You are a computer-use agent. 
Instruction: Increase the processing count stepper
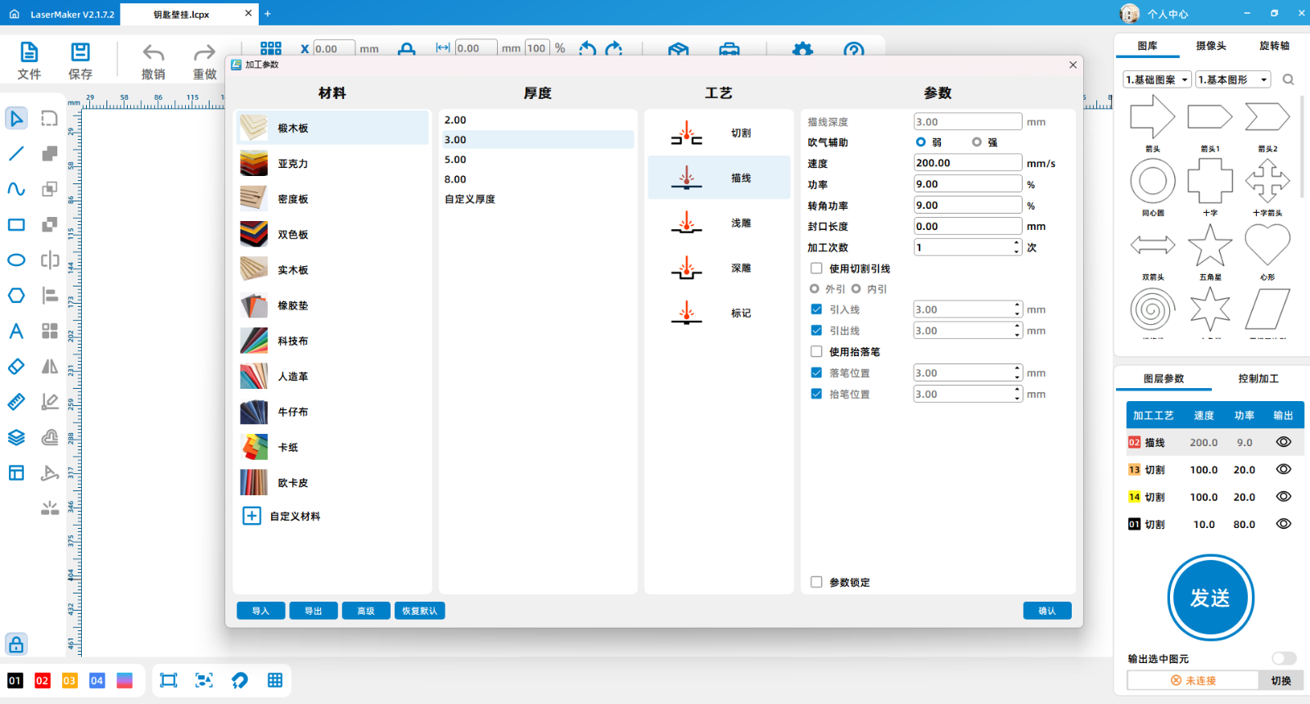(x=1017, y=243)
